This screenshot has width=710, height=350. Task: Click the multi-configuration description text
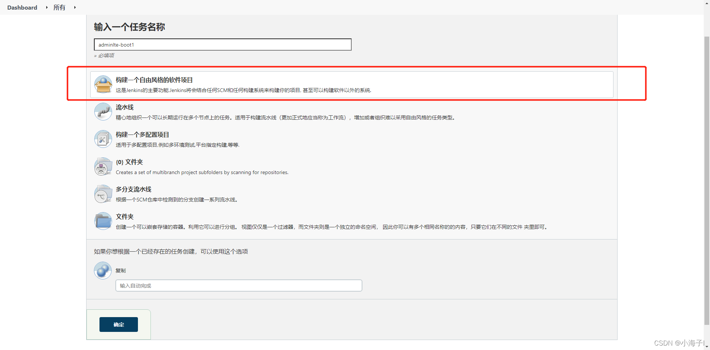click(x=177, y=145)
